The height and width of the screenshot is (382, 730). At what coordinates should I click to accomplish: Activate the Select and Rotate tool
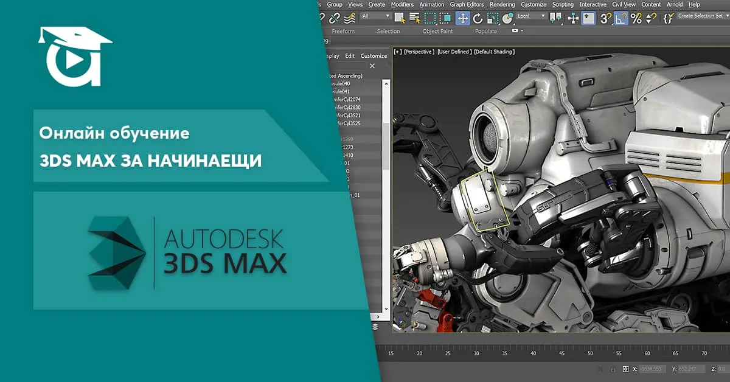pyautogui.click(x=478, y=18)
